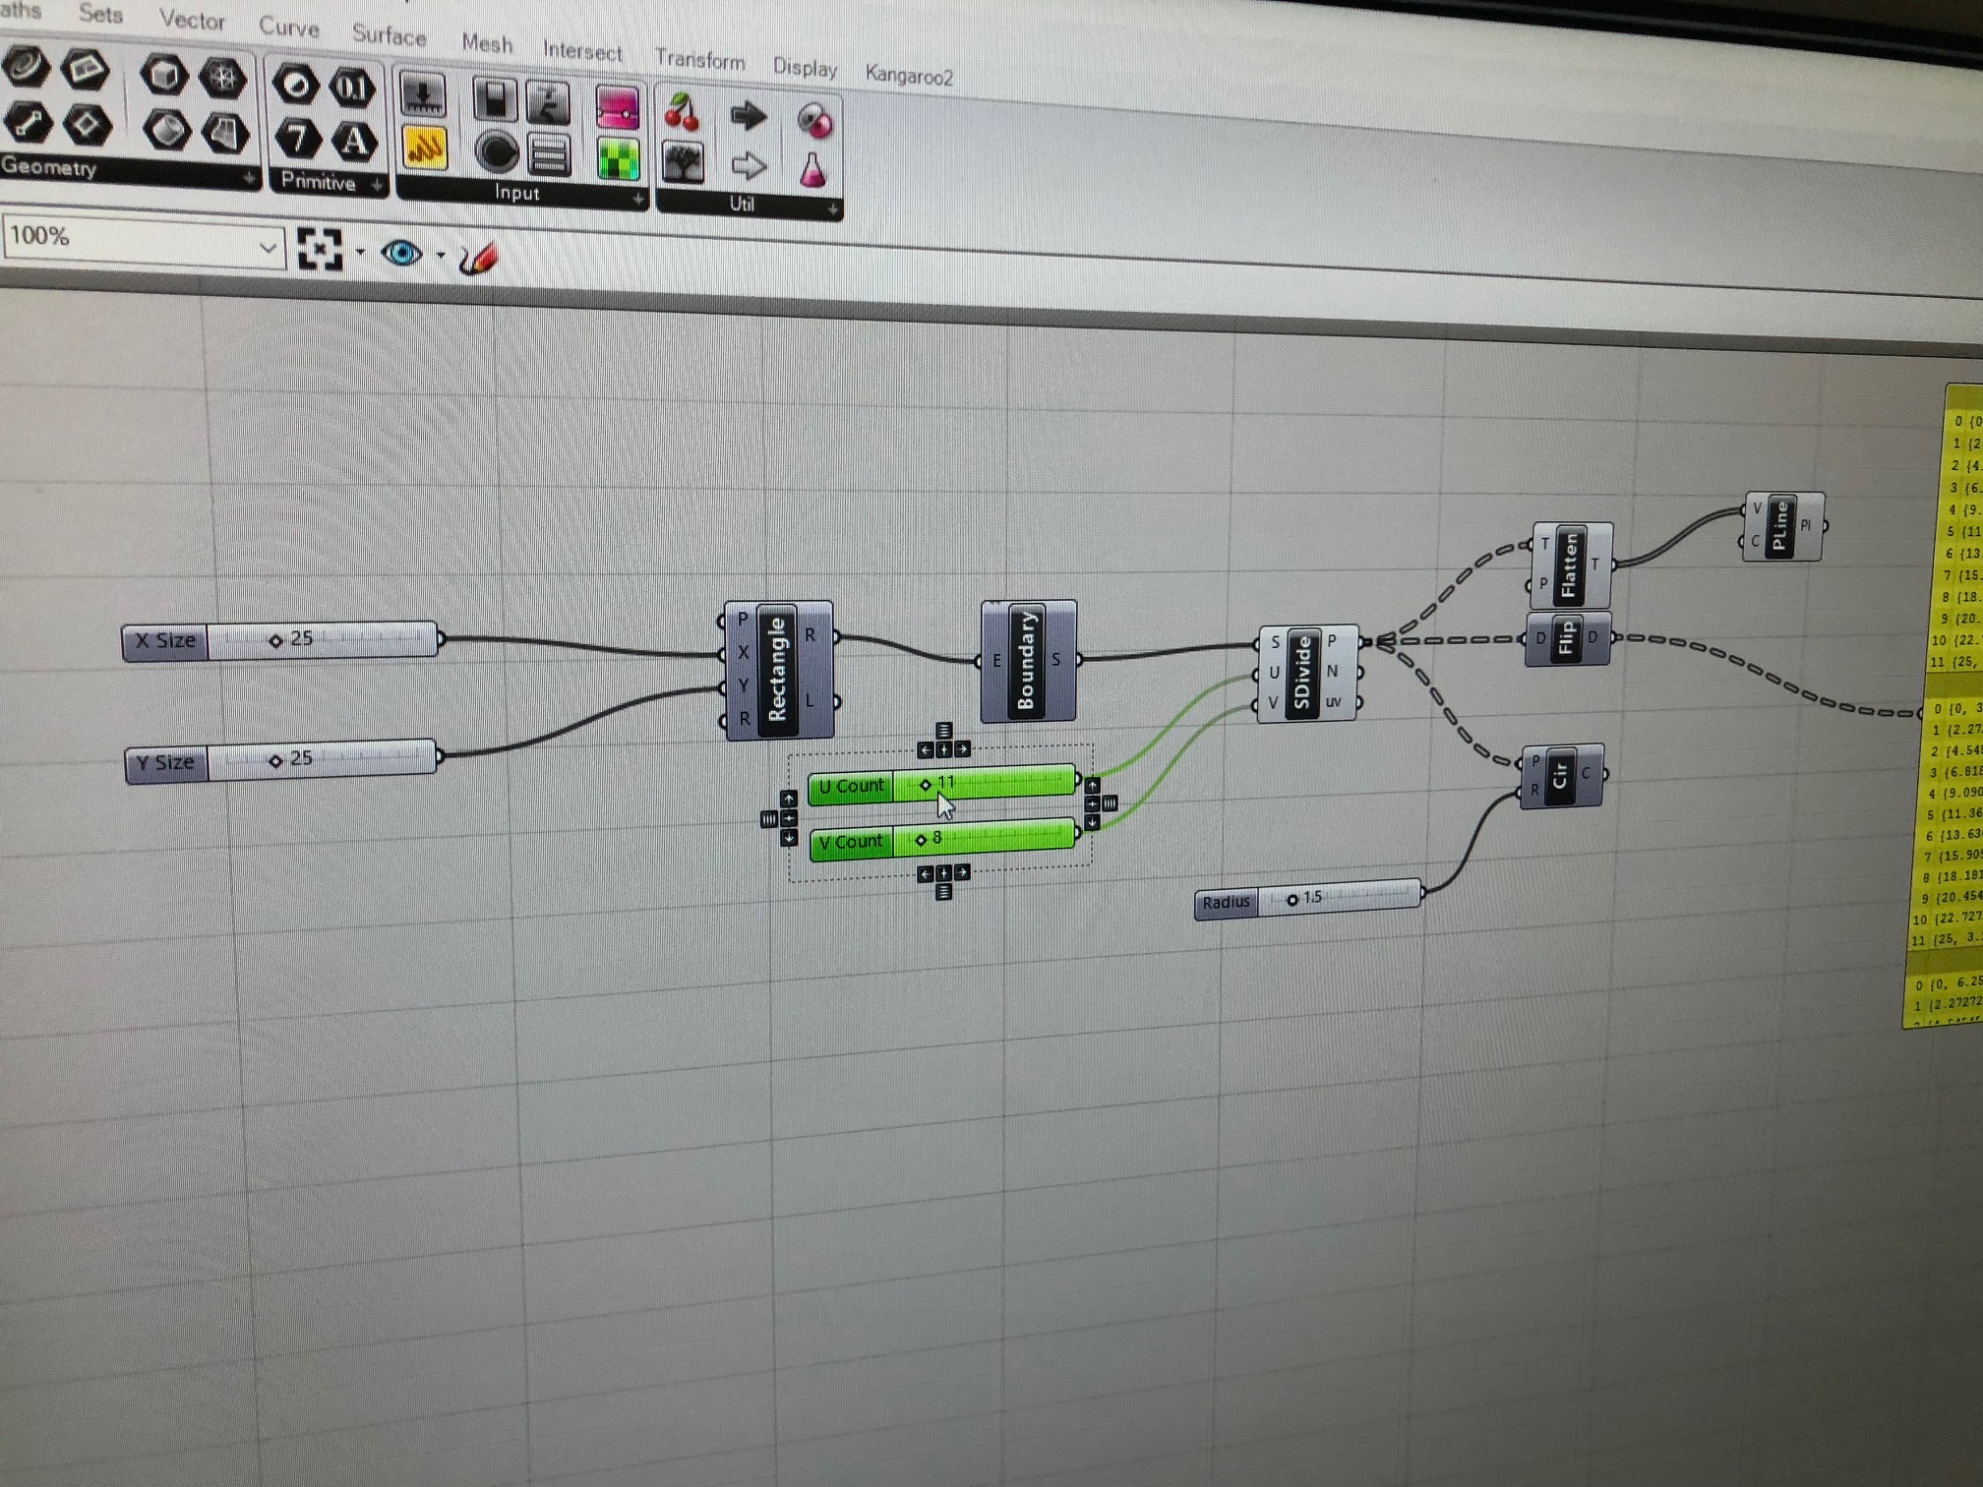Expand the Primitive panel arrow
The image size is (1983, 1487).
click(x=377, y=185)
